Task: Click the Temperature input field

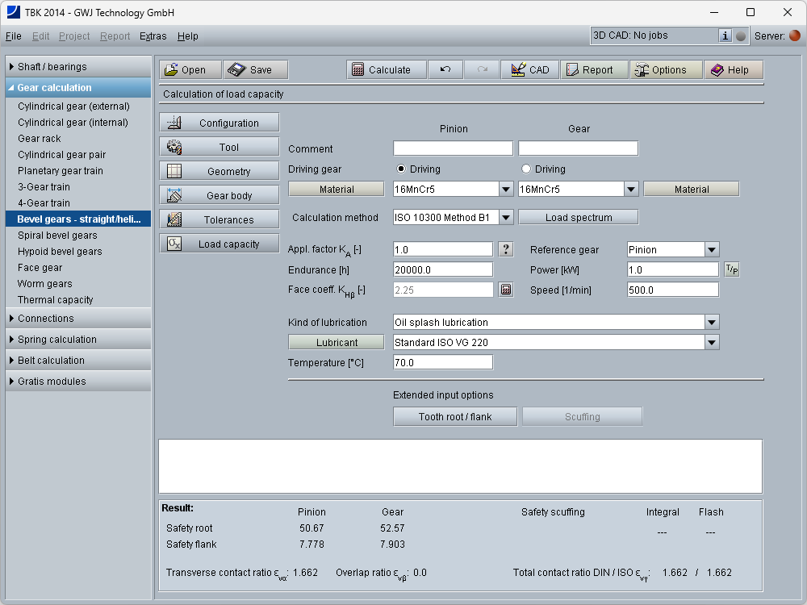Action: coord(442,363)
